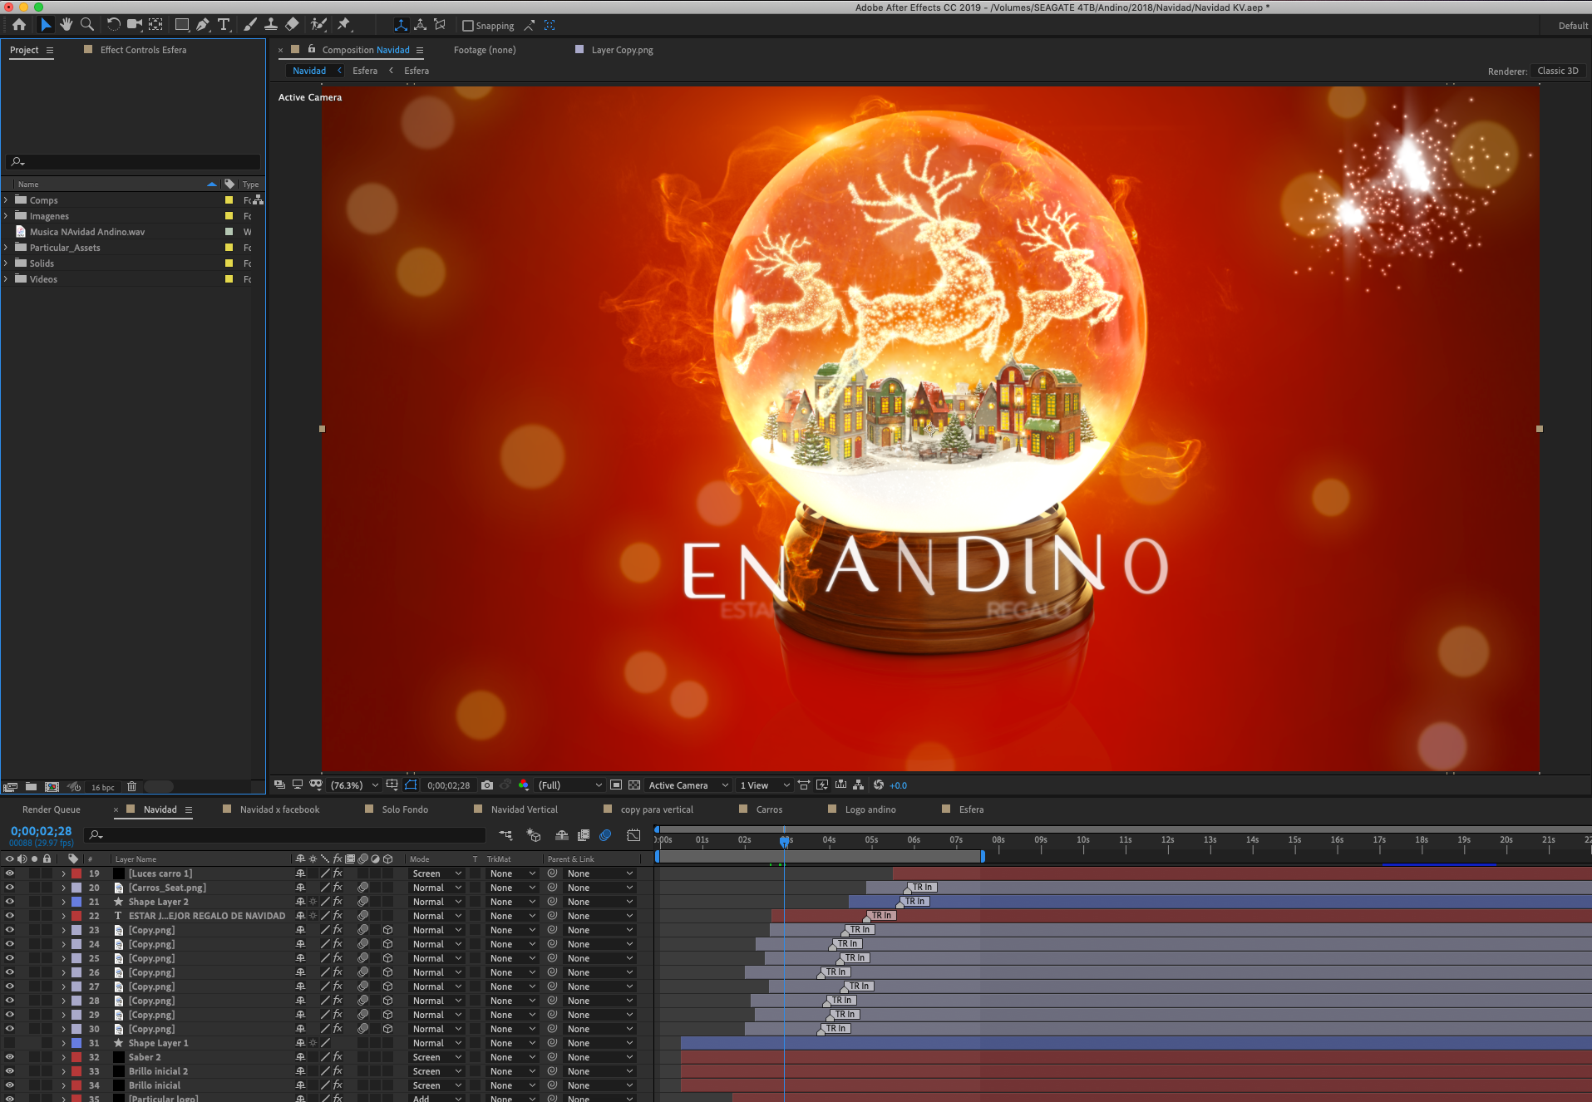
Task: Take a snapshot with the camera icon
Action: tap(487, 785)
